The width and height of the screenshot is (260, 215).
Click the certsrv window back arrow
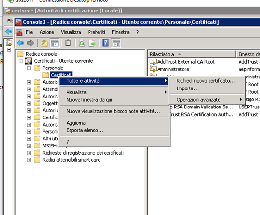[x=9, y=31]
